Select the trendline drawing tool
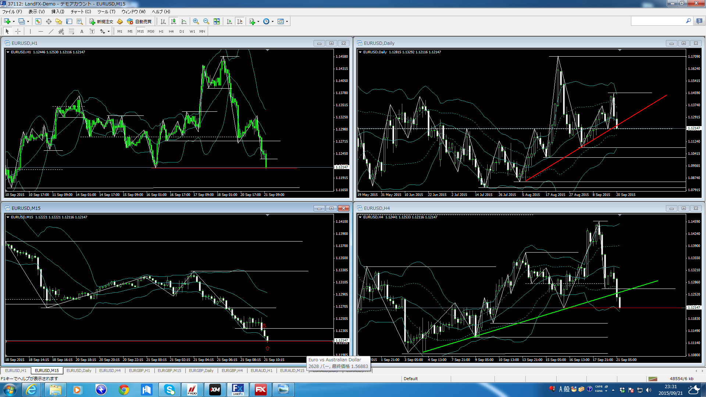706x397 pixels. pos(51,32)
